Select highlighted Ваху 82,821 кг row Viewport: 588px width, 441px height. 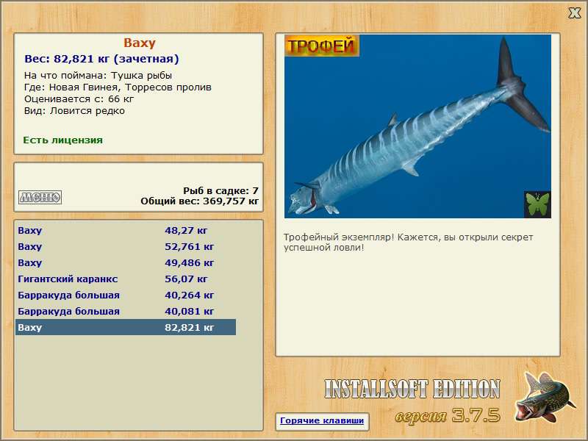point(126,327)
